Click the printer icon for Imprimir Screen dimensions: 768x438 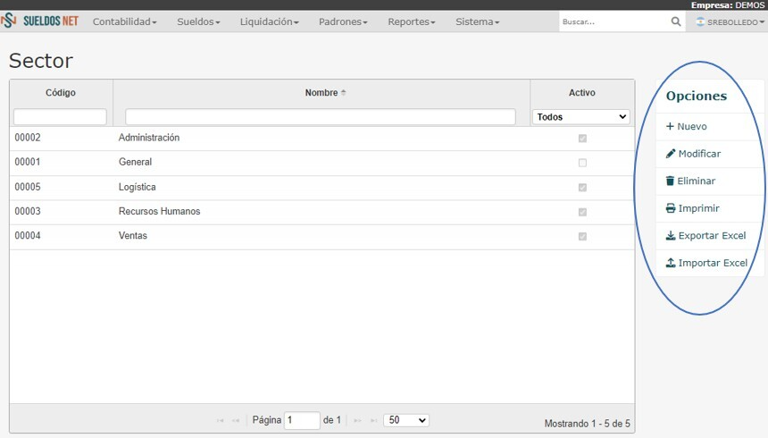pos(671,208)
